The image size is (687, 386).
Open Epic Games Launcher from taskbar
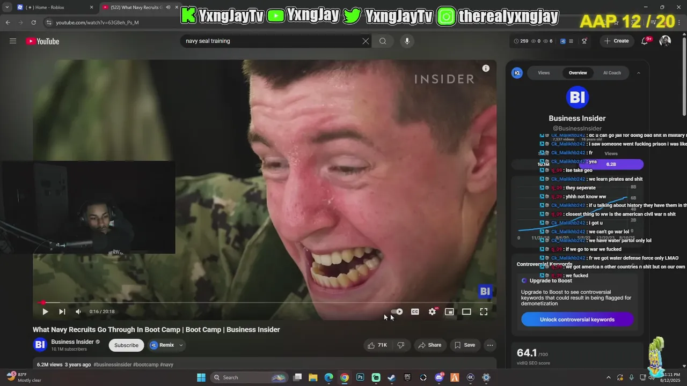click(x=407, y=377)
